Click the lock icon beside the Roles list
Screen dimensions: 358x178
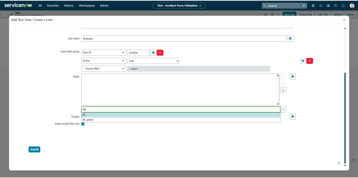283,90
